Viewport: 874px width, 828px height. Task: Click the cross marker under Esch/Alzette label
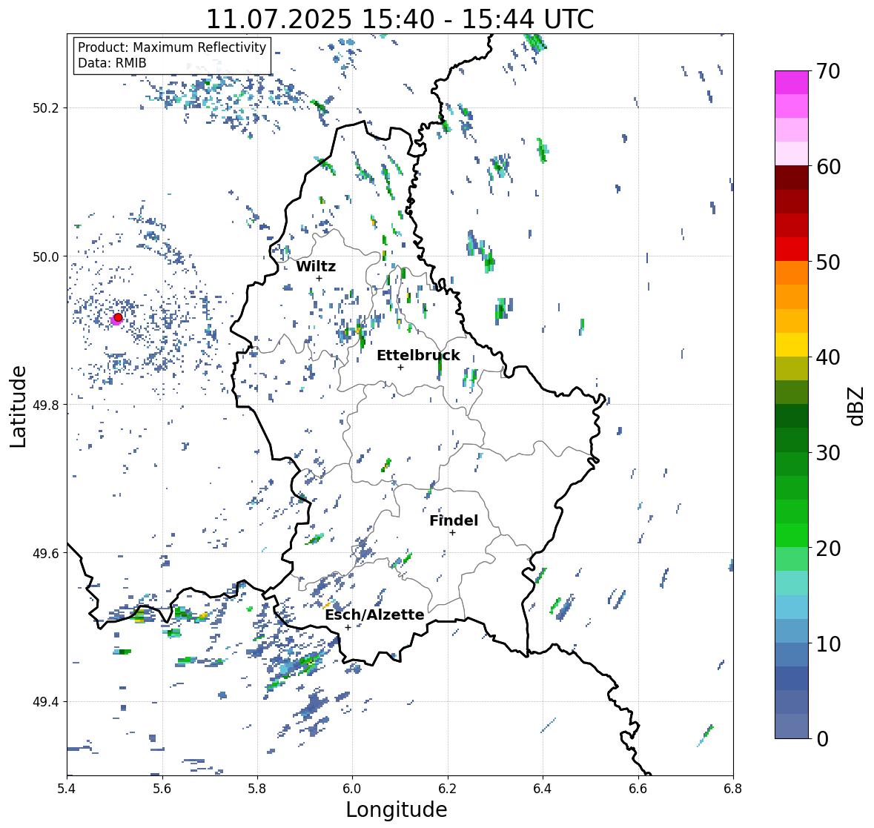(348, 627)
